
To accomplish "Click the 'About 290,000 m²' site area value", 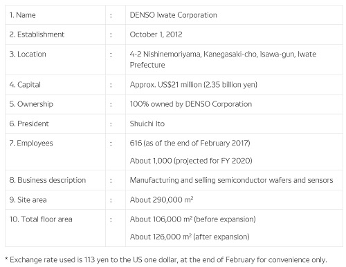I will pos(161,199).
